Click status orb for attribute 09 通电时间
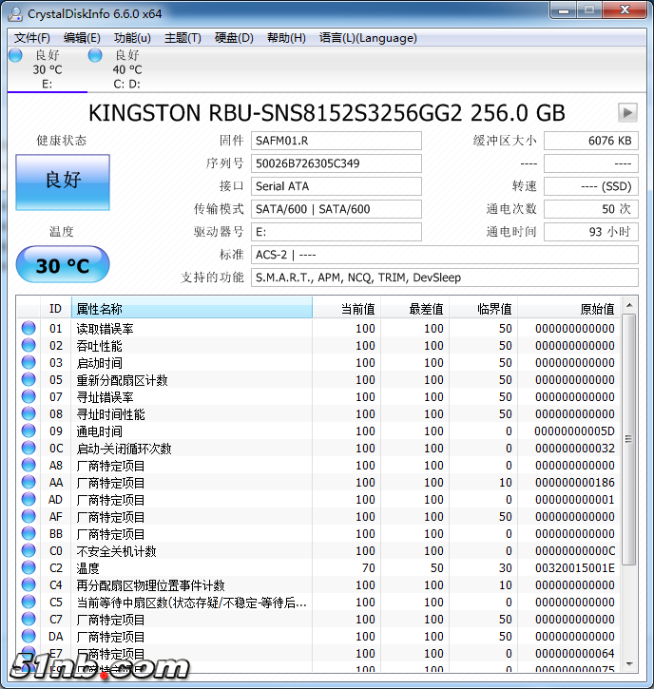Image resolution: width=654 pixels, height=689 pixels. [29, 431]
